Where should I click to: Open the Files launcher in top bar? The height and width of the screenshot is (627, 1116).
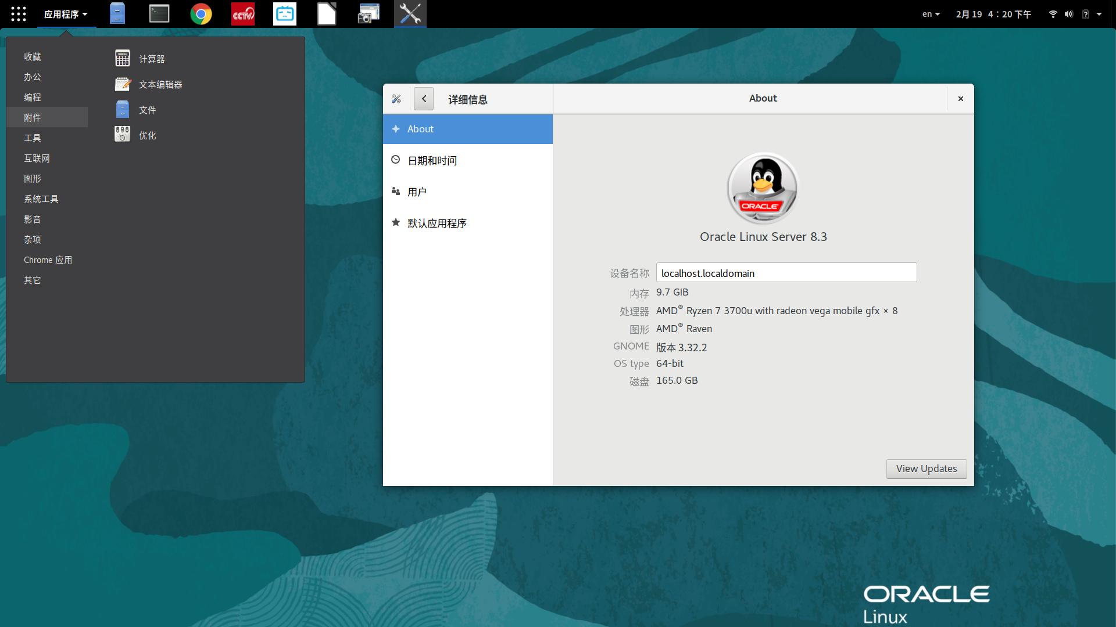[117, 14]
